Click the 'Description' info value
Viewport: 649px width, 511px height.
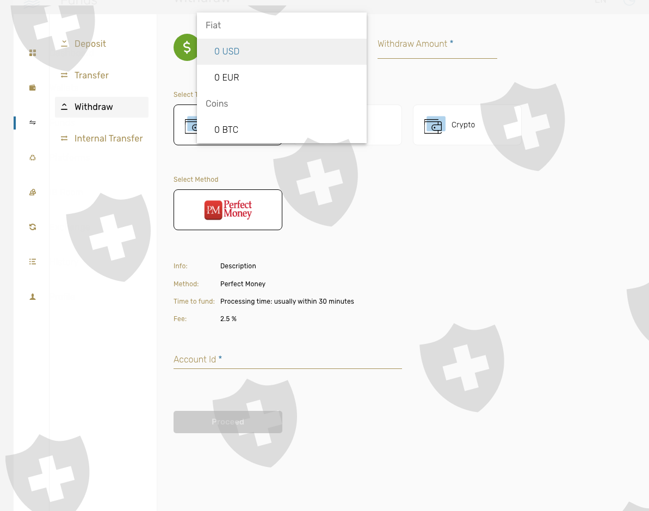238,266
